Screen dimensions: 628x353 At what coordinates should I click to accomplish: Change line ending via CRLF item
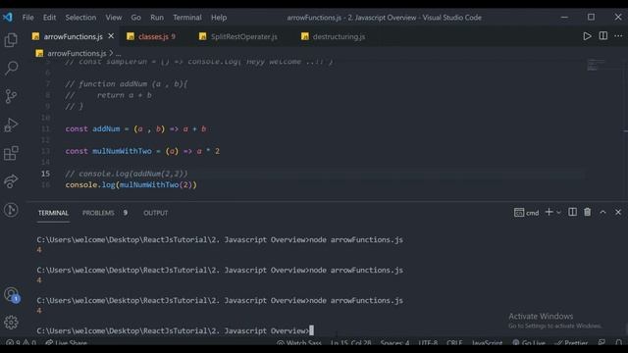[454, 342]
